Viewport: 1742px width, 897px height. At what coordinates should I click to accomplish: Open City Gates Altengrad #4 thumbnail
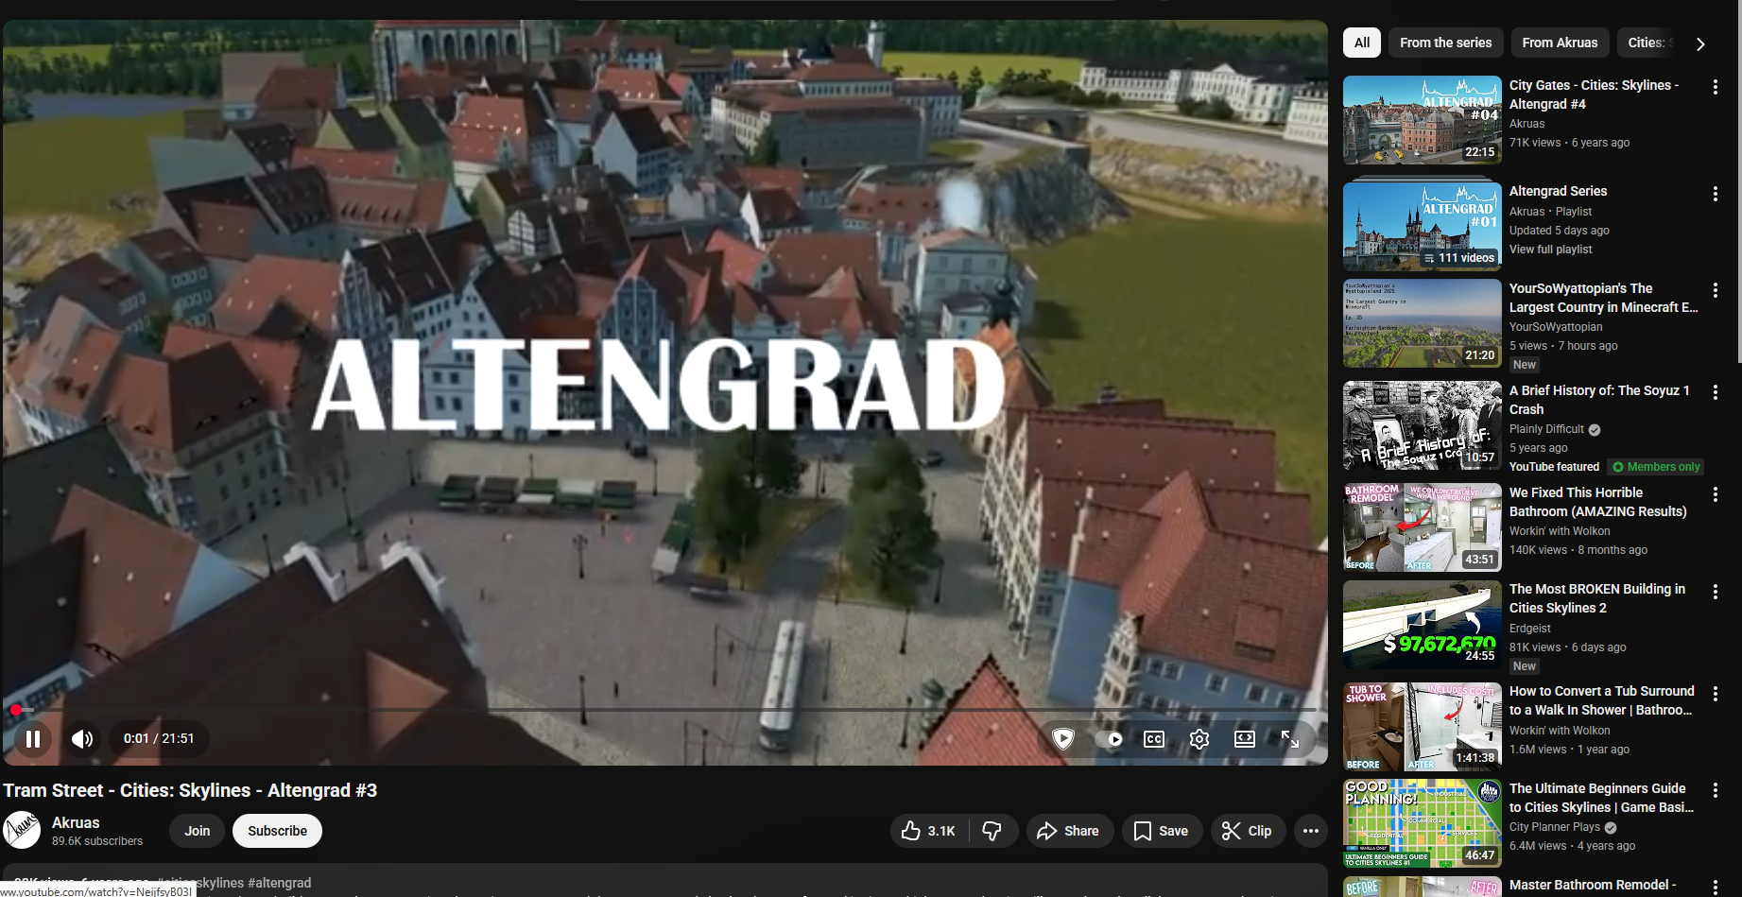click(x=1423, y=120)
